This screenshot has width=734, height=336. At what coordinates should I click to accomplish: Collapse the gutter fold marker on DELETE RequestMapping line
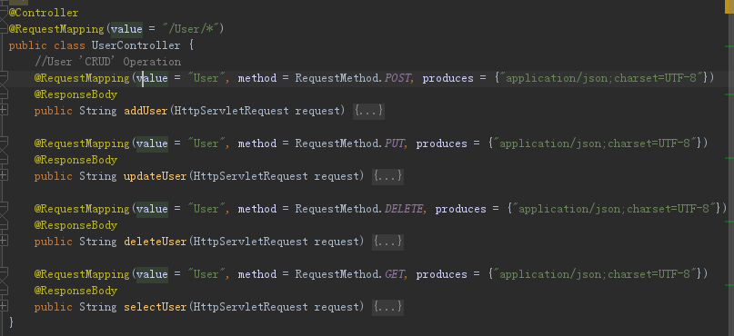[4, 207]
